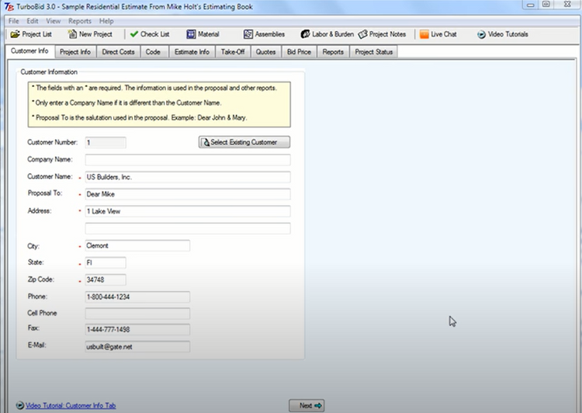582x413 pixels.
Task: Open the Quotes tab
Action: tap(265, 52)
